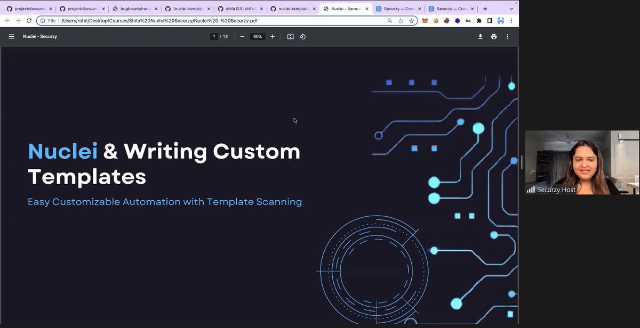Click the address bar file path
Viewport: 640px width, 328px height.
click(160, 21)
